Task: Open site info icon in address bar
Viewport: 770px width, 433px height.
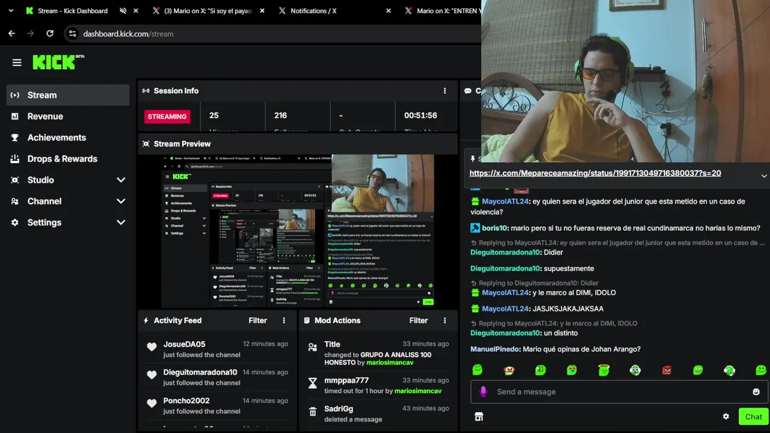Action: [x=72, y=34]
